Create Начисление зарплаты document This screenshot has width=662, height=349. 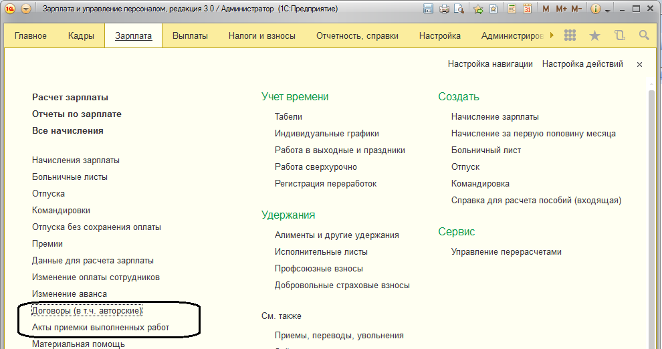coord(495,117)
